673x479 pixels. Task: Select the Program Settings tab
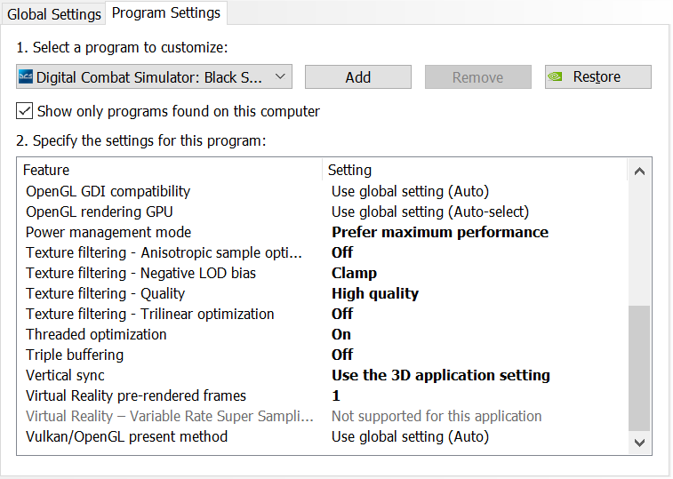click(x=166, y=12)
